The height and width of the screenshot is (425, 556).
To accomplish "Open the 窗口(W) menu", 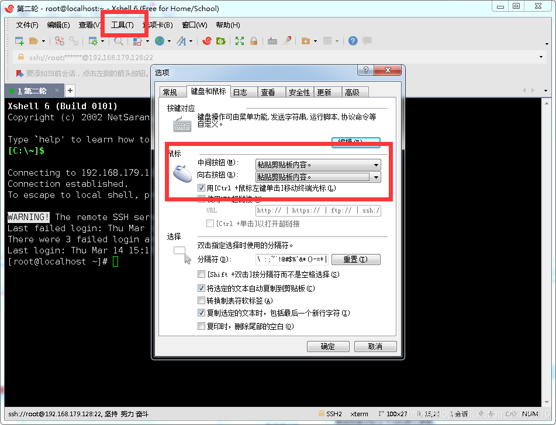I will point(194,25).
